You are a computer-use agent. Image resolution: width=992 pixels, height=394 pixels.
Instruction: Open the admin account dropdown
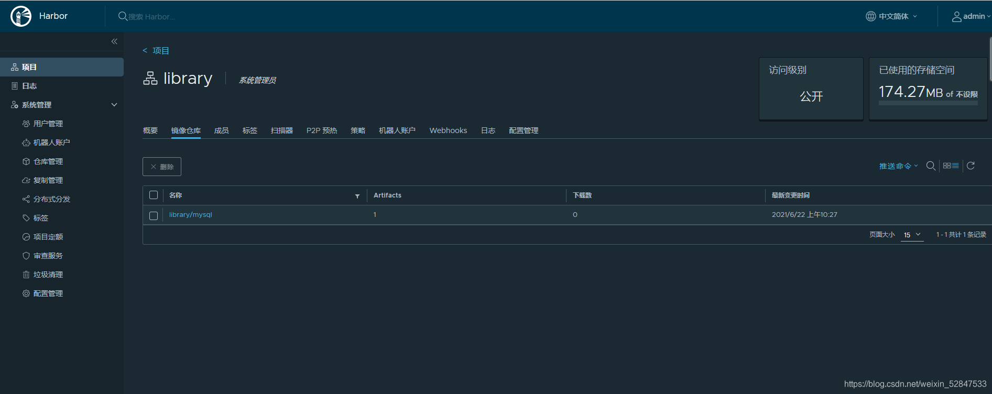pyautogui.click(x=977, y=16)
